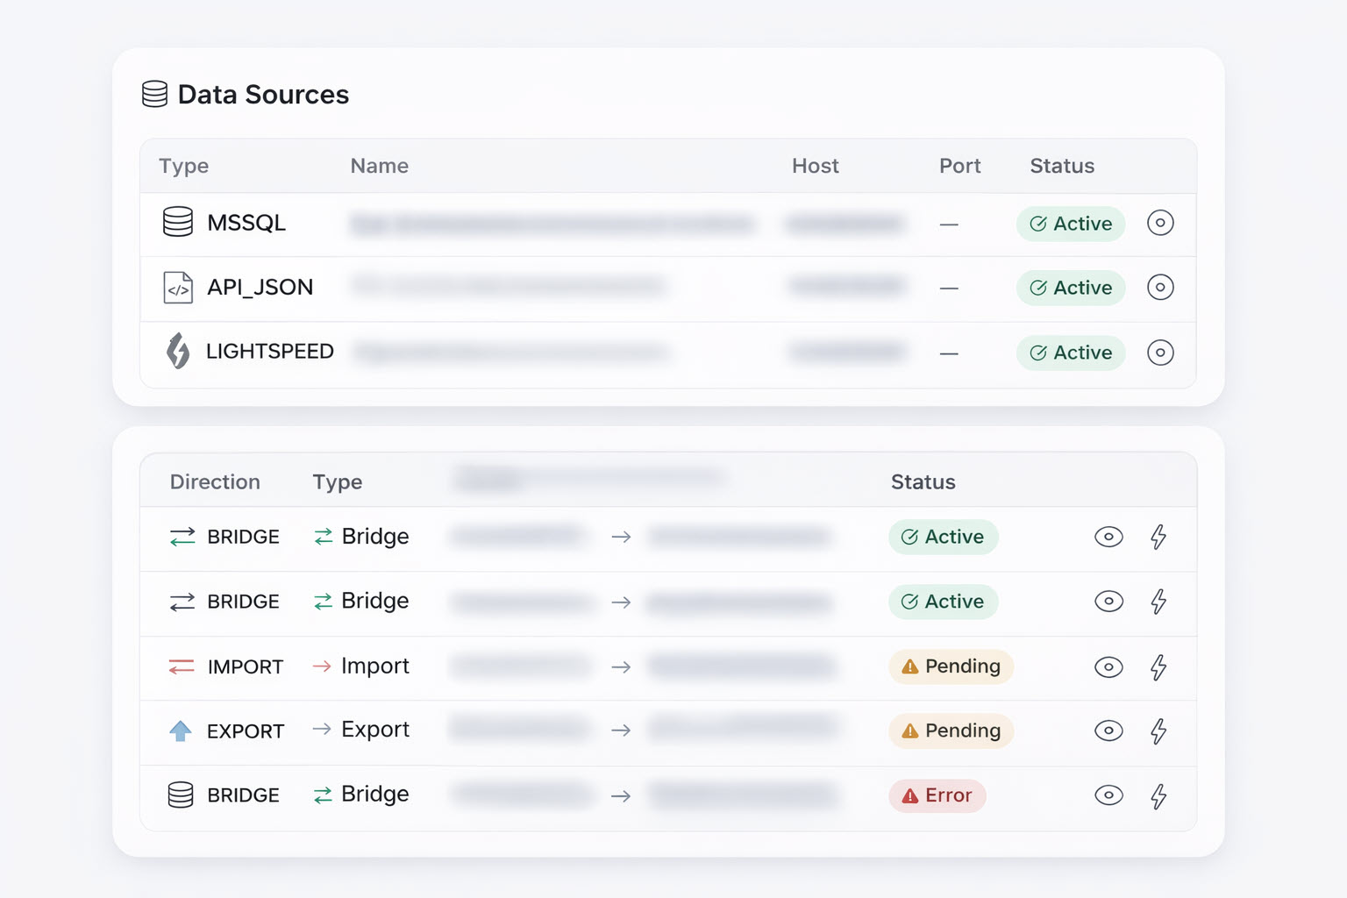Select the Direction column header
The image size is (1347, 898).
tap(215, 481)
